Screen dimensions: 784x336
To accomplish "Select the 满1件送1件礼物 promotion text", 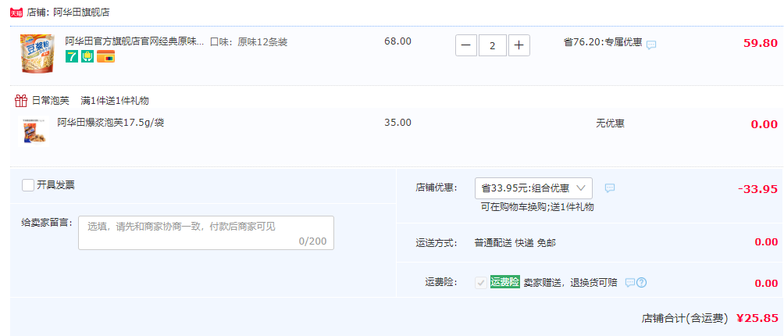I will 115,101.
